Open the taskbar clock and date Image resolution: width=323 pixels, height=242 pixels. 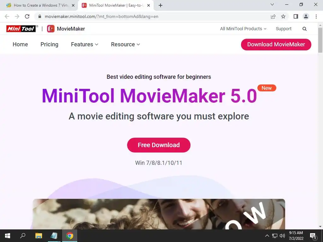click(296, 236)
